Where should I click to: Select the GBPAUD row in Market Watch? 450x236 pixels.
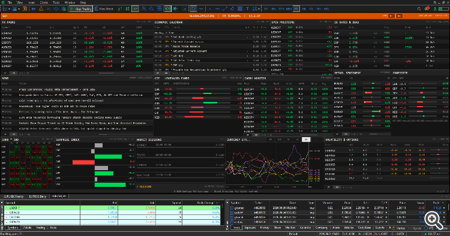tap(112, 213)
